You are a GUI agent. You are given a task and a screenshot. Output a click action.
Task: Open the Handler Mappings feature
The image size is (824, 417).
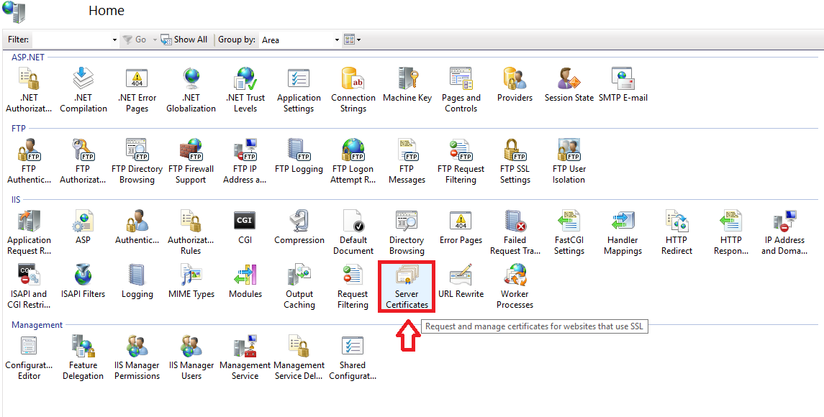(622, 230)
